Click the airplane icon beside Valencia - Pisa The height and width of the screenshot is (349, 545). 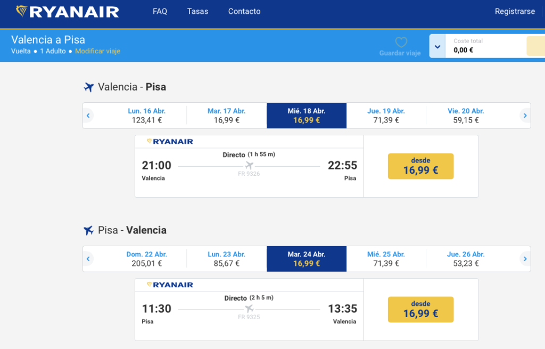(89, 87)
